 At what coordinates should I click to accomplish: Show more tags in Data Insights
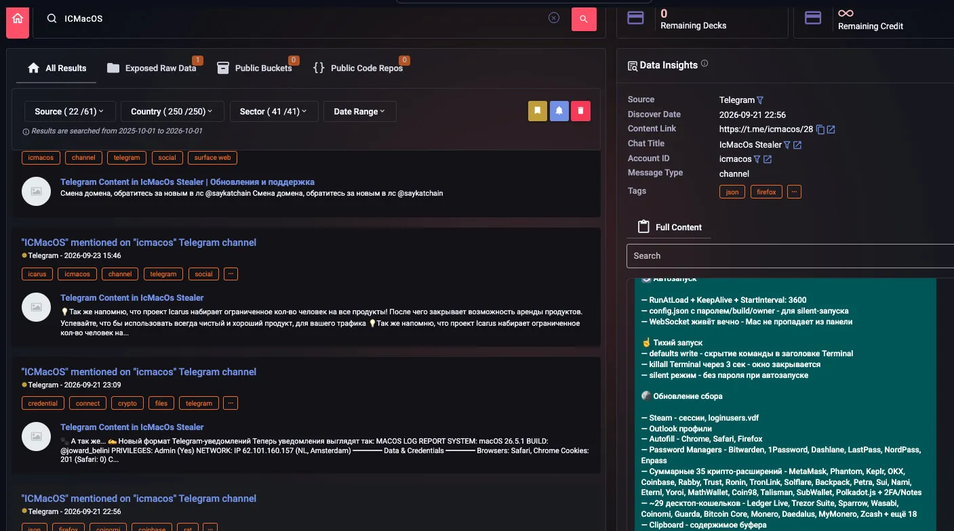pos(794,192)
